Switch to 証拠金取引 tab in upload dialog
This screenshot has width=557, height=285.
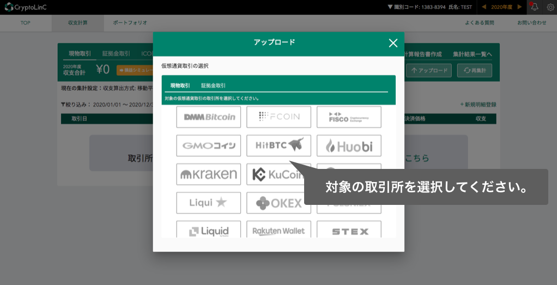click(213, 86)
